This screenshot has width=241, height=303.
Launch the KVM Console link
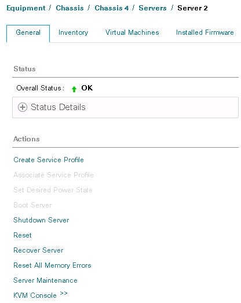click(35, 295)
